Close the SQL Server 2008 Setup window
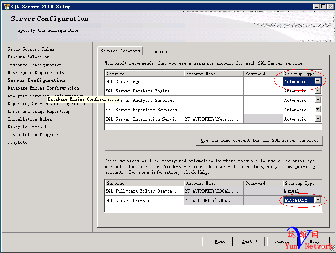 tap(330, 7)
